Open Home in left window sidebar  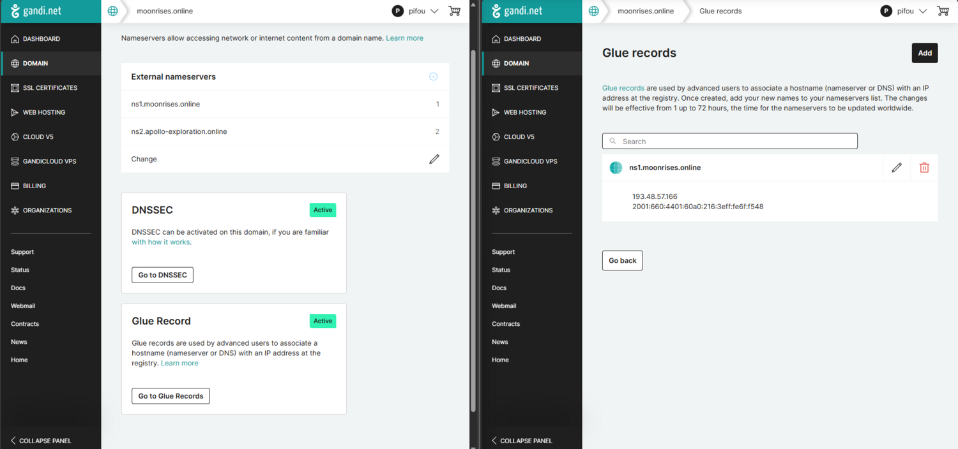(x=19, y=360)
